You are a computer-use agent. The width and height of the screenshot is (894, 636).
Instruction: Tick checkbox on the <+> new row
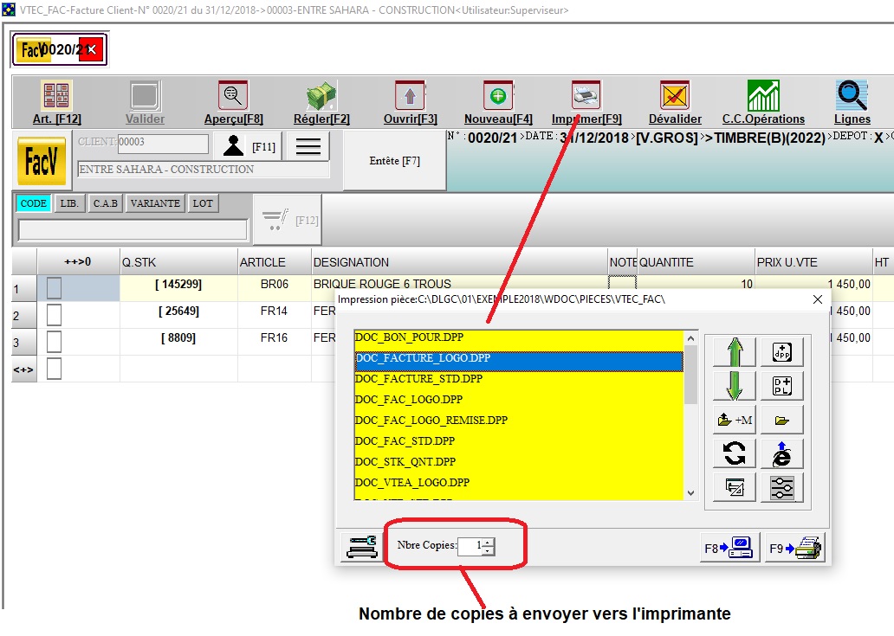click(55, 369)
